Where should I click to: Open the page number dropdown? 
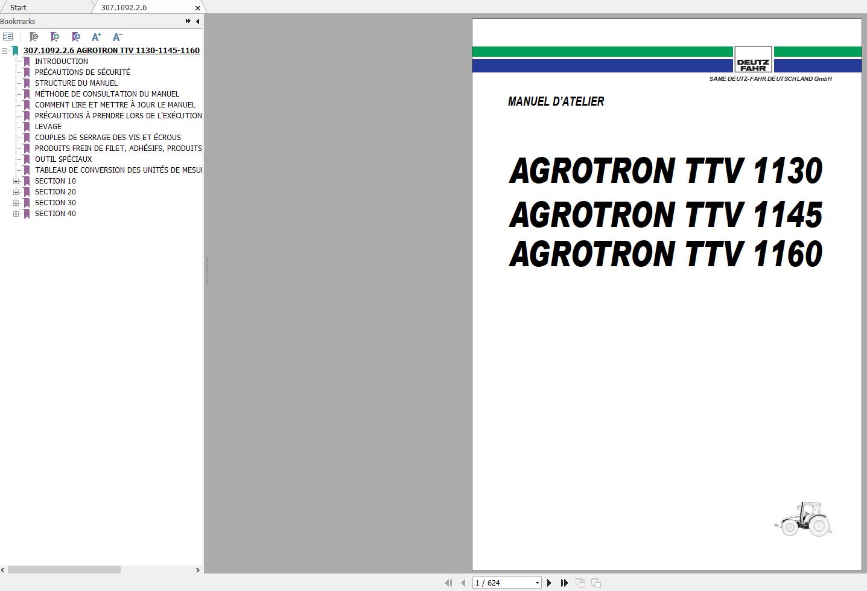(537, 583)
